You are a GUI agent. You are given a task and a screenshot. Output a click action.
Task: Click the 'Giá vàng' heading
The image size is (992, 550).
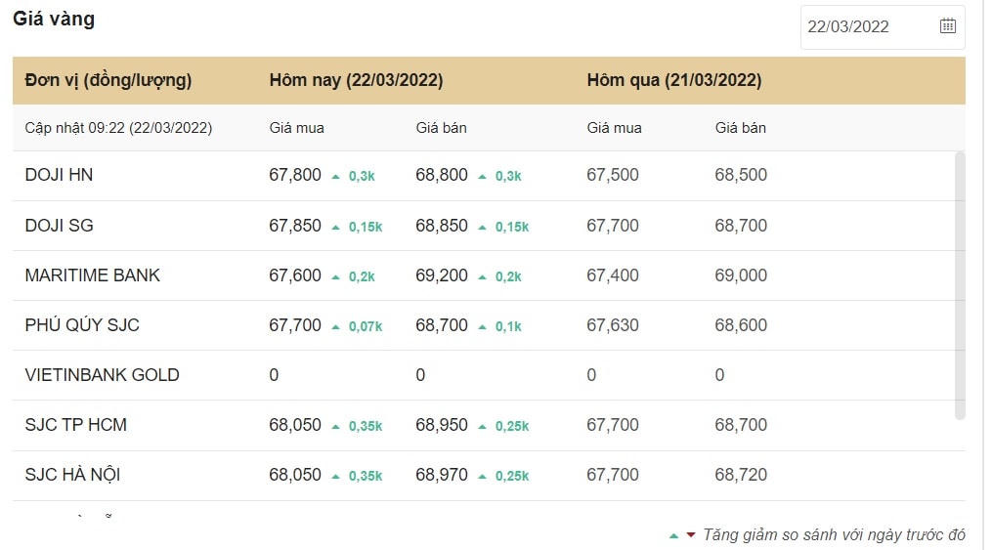click(54, 19)
